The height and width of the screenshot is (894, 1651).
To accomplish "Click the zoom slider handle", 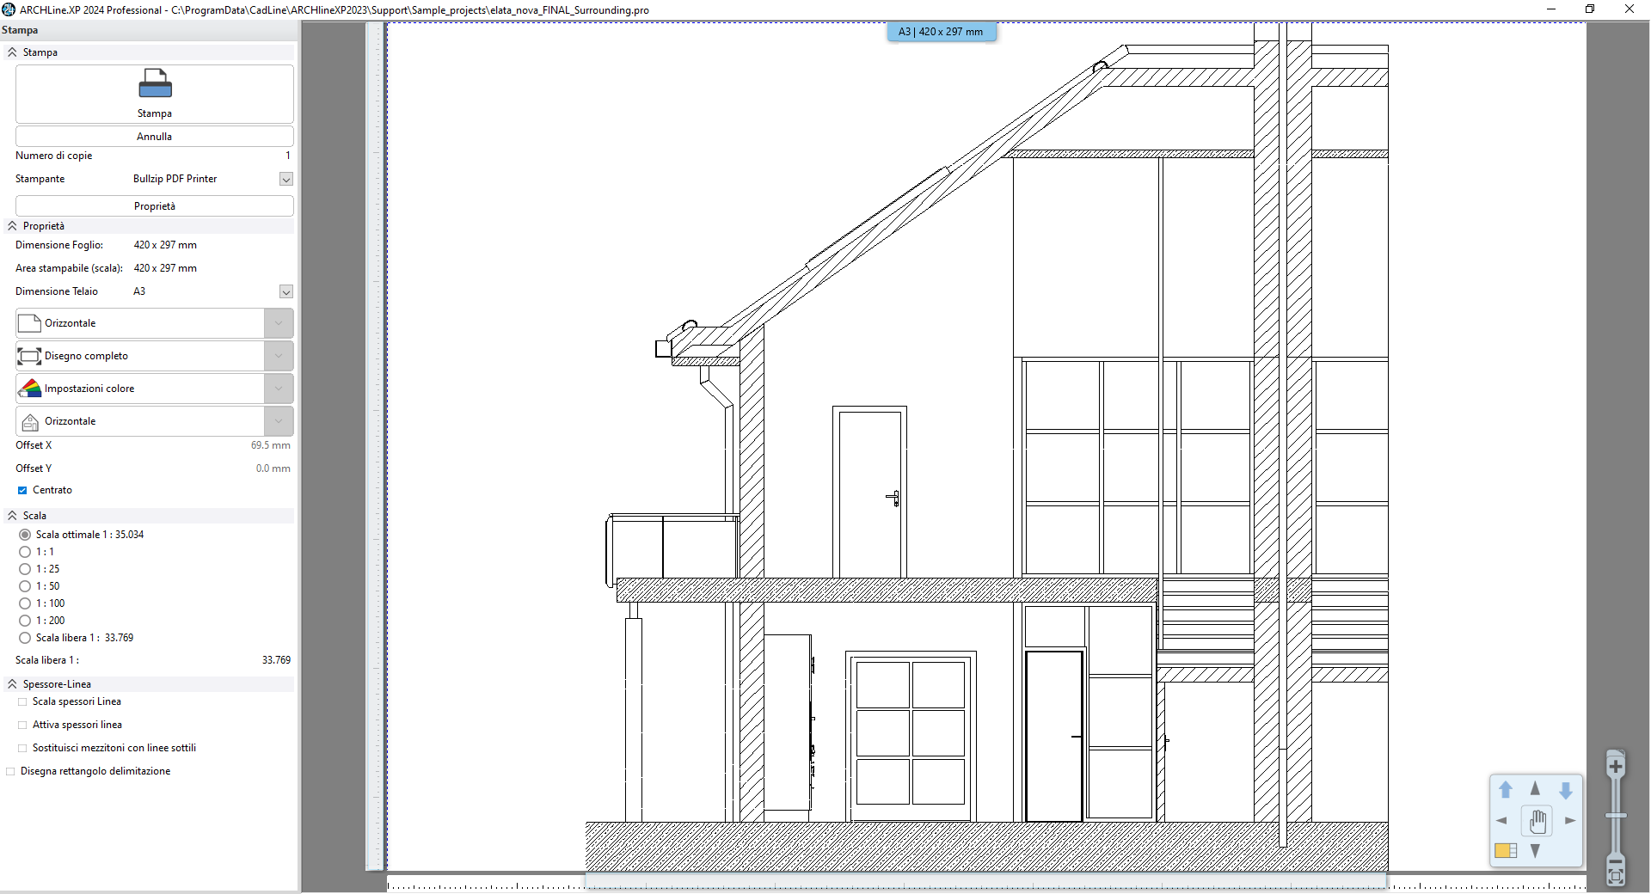I will [1616, 815].
